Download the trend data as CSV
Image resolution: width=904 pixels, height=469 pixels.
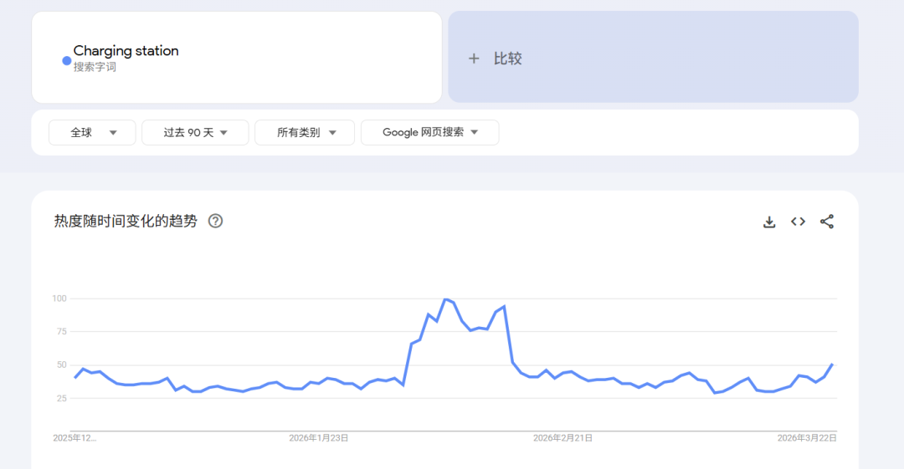tap(769, 222)
